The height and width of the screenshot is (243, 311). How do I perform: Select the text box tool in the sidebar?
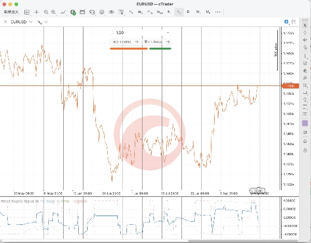(x=305, y=114)
